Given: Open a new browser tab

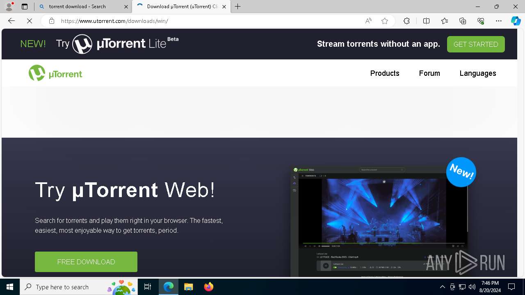Looking at the screenshot, I should tap(238, 7).
